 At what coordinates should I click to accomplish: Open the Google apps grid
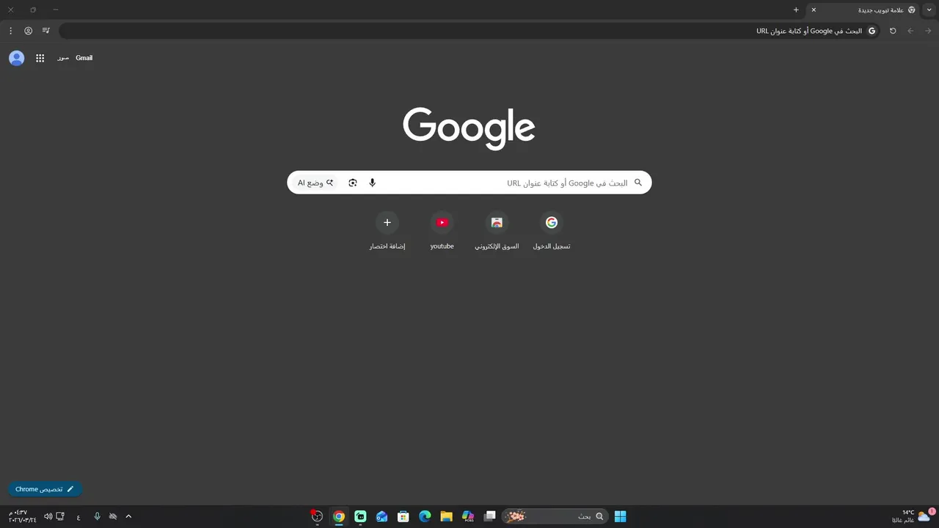[x=40, y=58]
